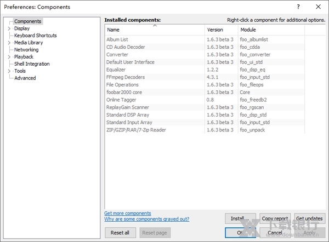
Task: Open the Display preferences page
Action: pyautogui.click(x=22, y=28)
